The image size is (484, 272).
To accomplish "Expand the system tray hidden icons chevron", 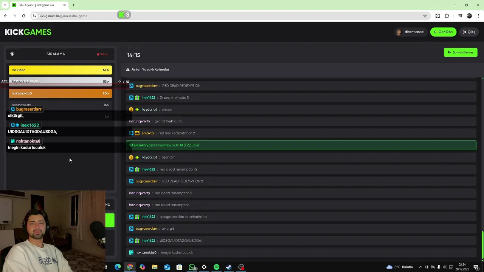I will tap(420, 267).
